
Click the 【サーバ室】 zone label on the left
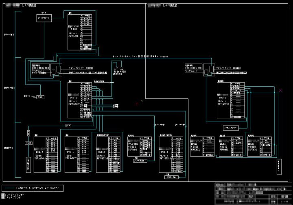click(9, 35)
